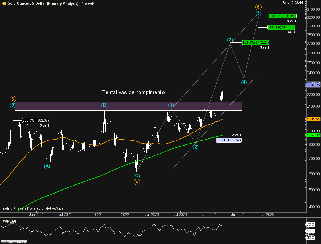Click the 2200.00 price axis value
This screenshot has height=244, width=321.
coord(314,95)
